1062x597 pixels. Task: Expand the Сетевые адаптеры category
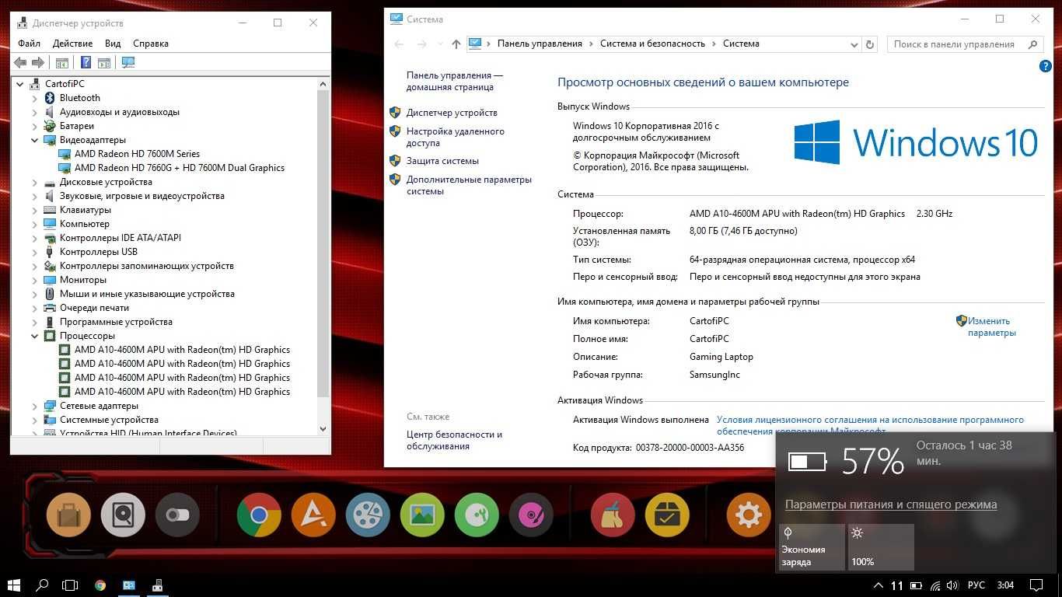pyautogui.click(x=34, y=406)
